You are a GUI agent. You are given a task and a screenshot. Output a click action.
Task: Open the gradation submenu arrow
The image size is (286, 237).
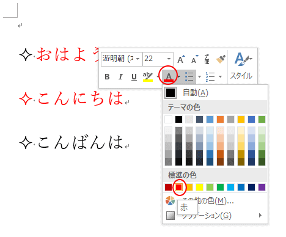(x=260, y=216)
